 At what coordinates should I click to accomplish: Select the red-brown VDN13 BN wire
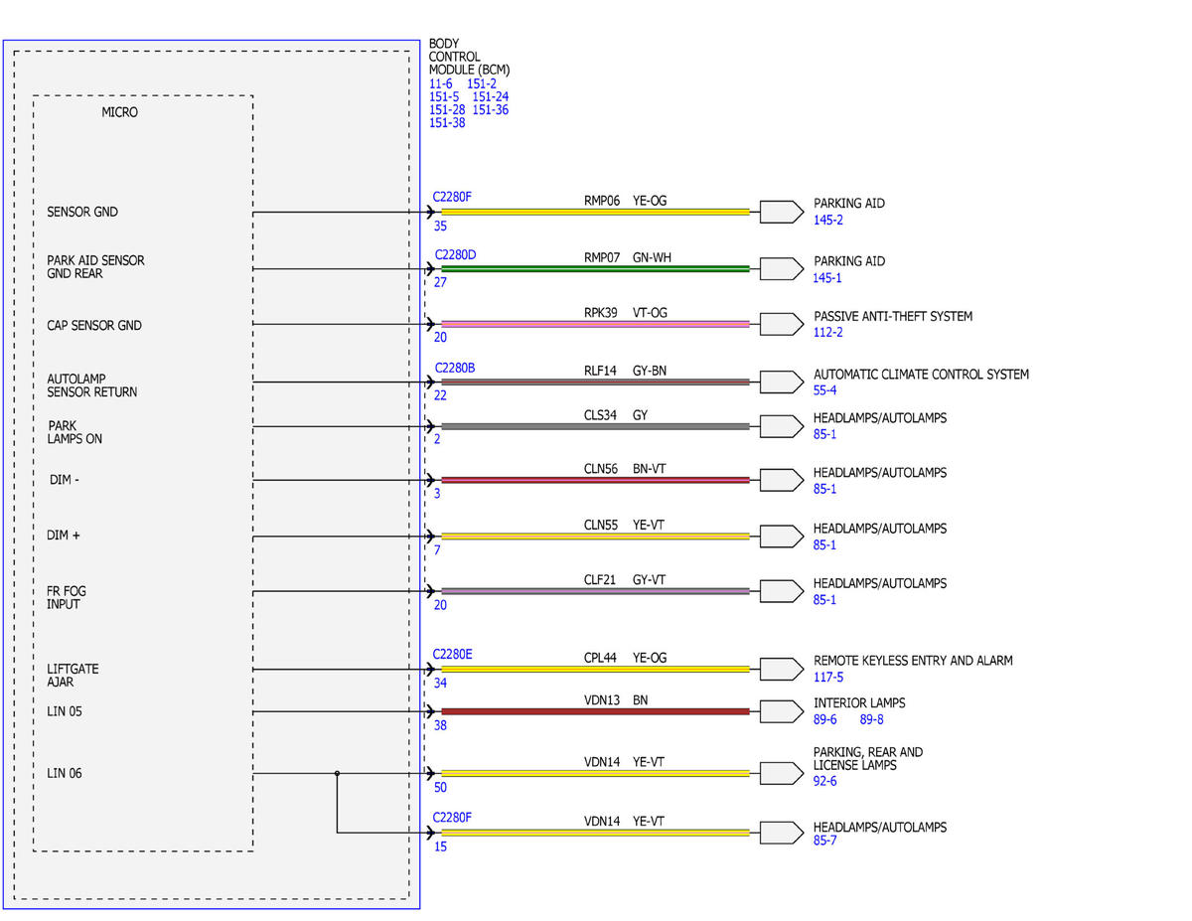tap(595, 711)
